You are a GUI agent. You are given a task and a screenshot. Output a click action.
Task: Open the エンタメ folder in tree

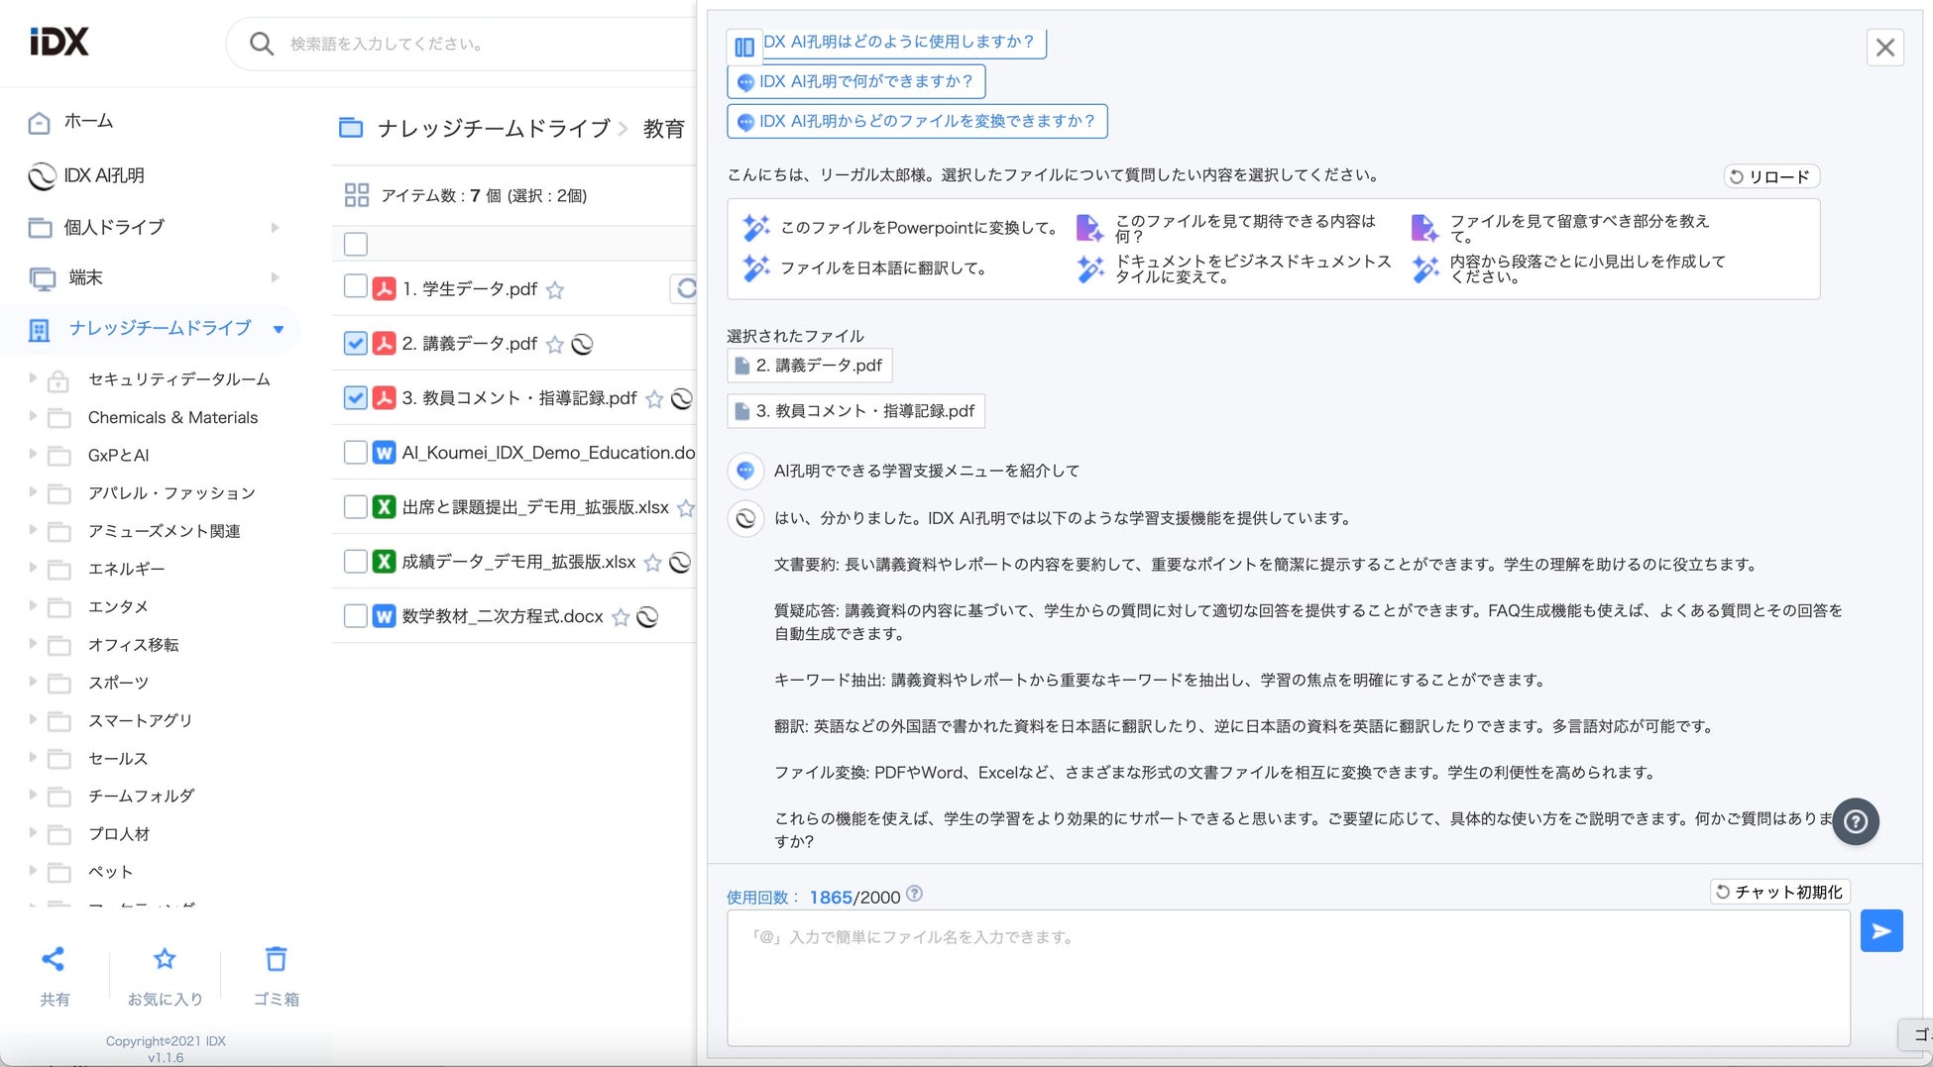(x=118, y=606)
